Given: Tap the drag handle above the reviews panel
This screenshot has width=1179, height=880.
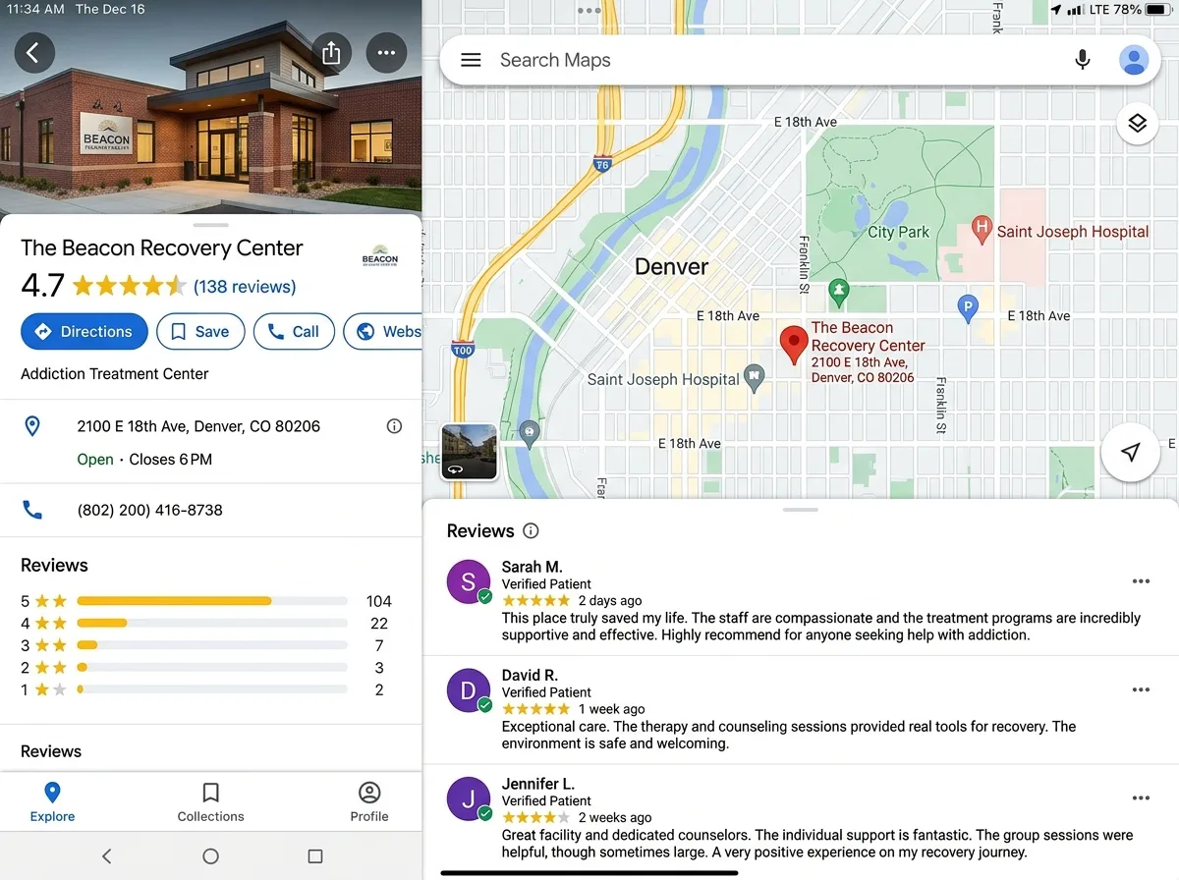Looking at the screenshot, I should [801, 510].
